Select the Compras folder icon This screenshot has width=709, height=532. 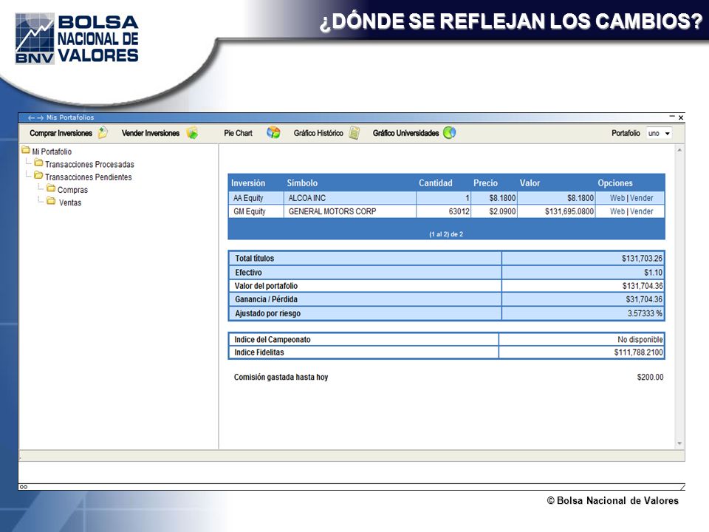coord(51,188)
